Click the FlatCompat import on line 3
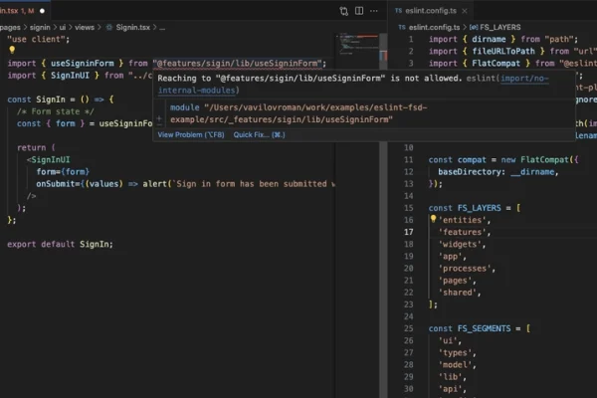The width and height of the screenshot is (597, 398). [x=496, y=64]
